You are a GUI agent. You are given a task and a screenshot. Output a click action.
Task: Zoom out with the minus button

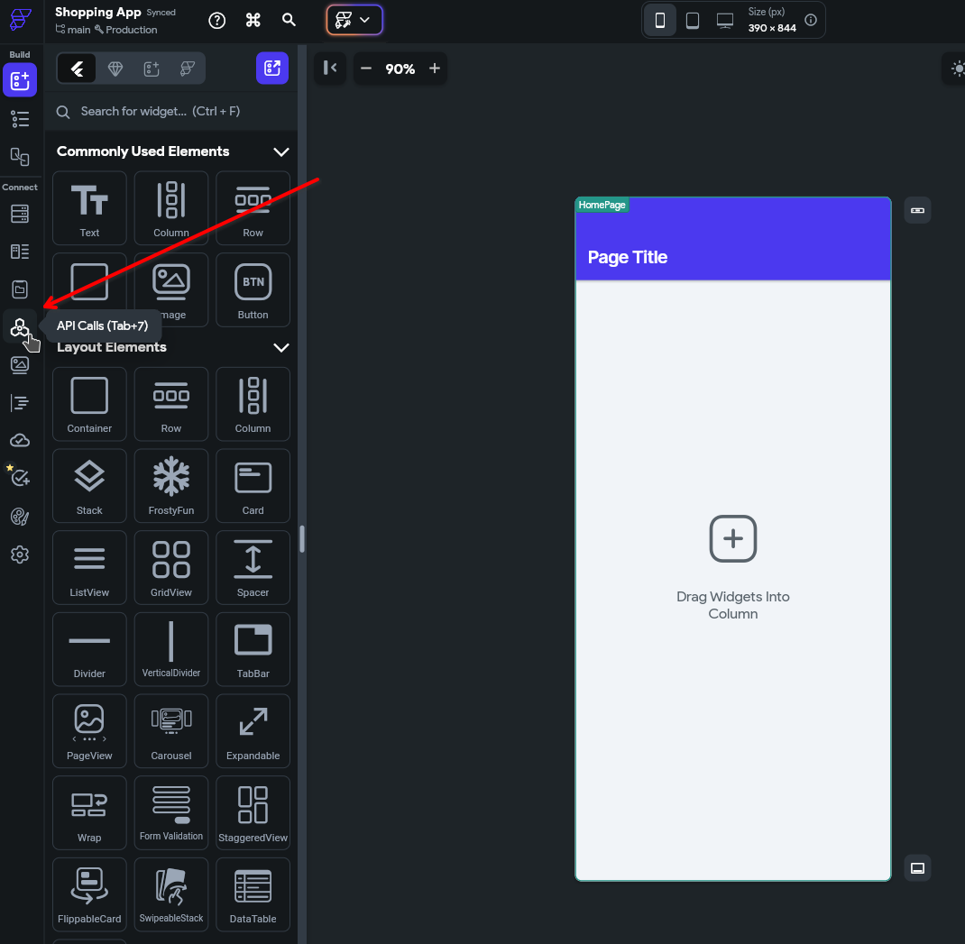click(365, 69)
